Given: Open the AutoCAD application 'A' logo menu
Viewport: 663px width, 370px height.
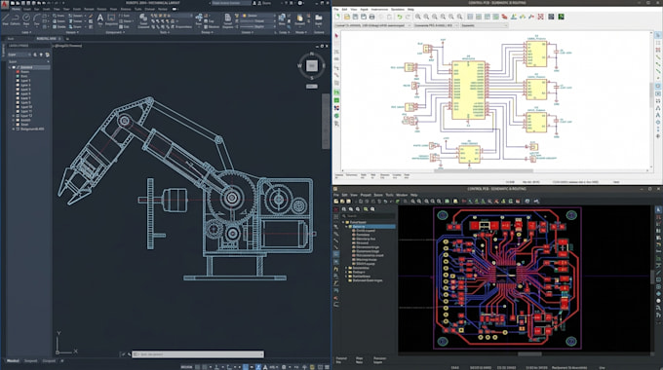Looking at the screenshot, I should click(5, 5).
